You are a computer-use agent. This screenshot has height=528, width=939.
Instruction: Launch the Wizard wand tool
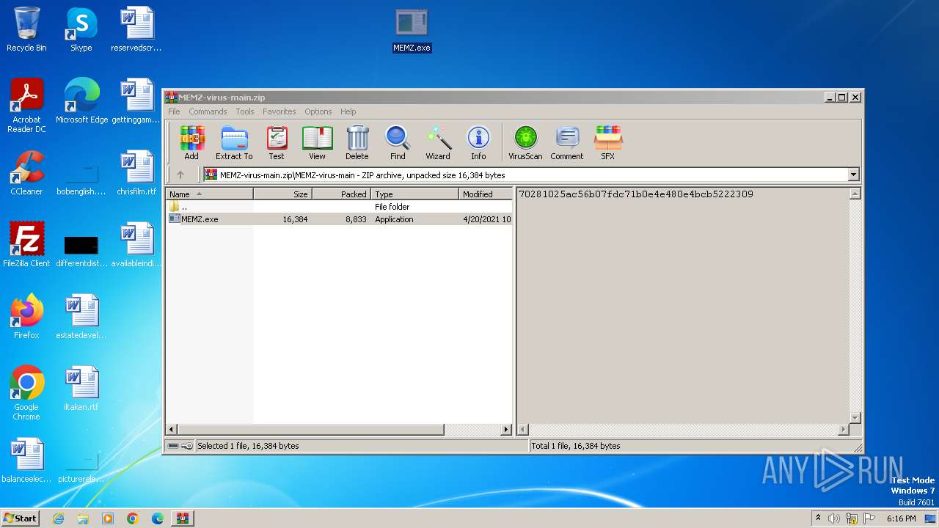(x=438, y=142)
